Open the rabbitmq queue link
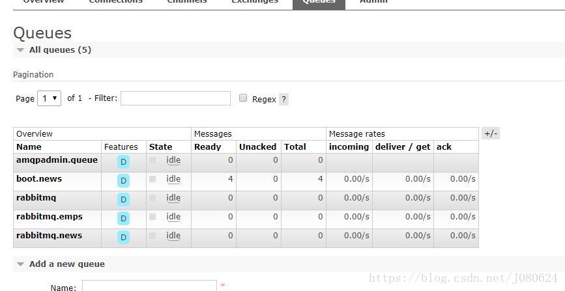 coord(36,198)
